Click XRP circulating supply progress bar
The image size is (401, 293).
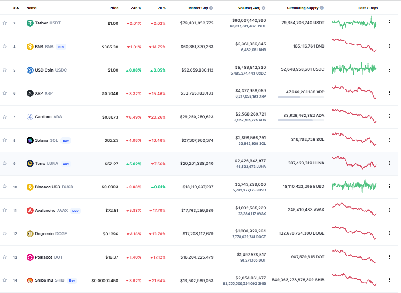click(301, 97)
